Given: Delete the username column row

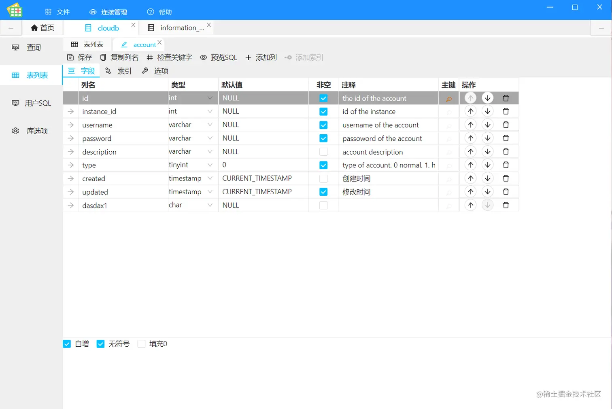Looking at the screenshot, I should coord(506,125).
